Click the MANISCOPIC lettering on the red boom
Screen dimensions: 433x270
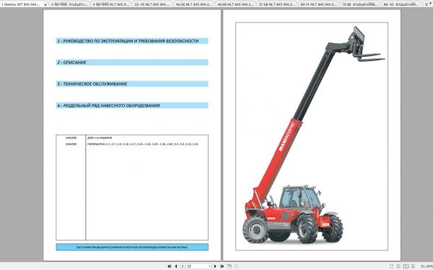287,138
